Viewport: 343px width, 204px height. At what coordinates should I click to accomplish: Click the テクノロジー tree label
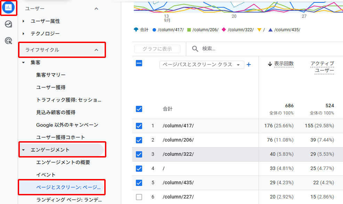point(45,34)
